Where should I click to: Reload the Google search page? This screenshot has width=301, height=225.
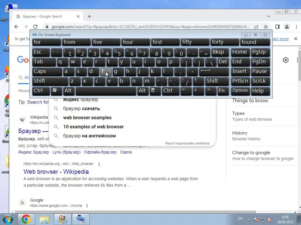tap(35, 27)
